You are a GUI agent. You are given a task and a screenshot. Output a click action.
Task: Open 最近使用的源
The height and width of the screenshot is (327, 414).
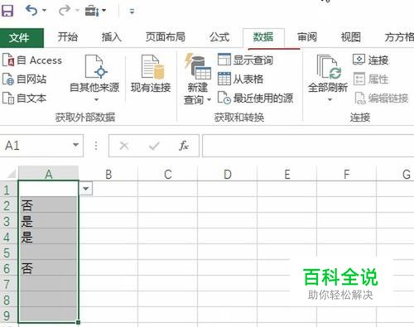tap(255, 99)
